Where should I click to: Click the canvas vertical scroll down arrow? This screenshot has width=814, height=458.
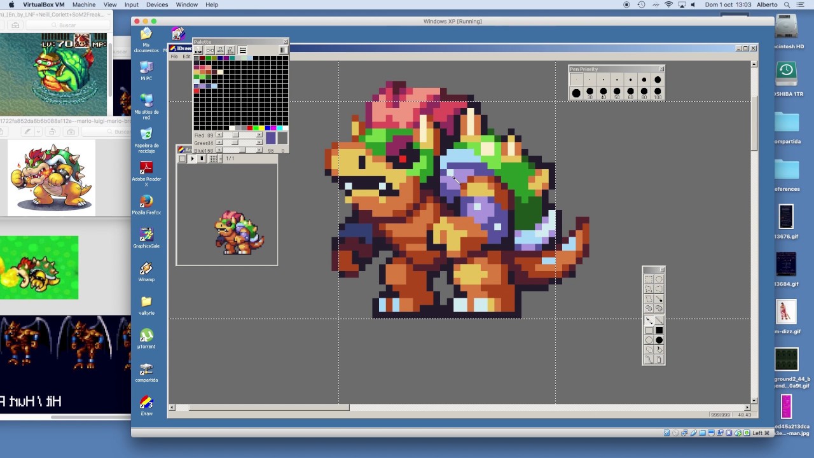(x=754, y=401)
